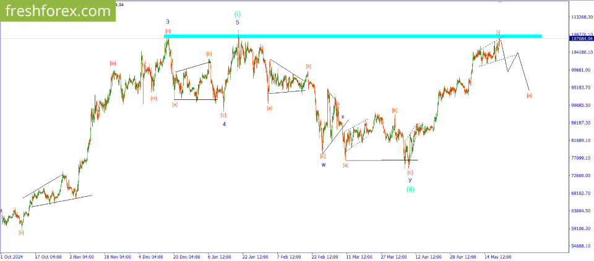Screen dimensions: 594x261
Task: Click the 6 Jan 12:00 time label
Action: point(220,257)
